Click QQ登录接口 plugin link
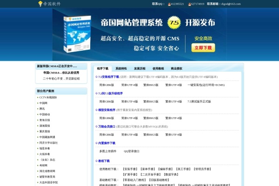279x186 pixels. (x=132, y=151)
